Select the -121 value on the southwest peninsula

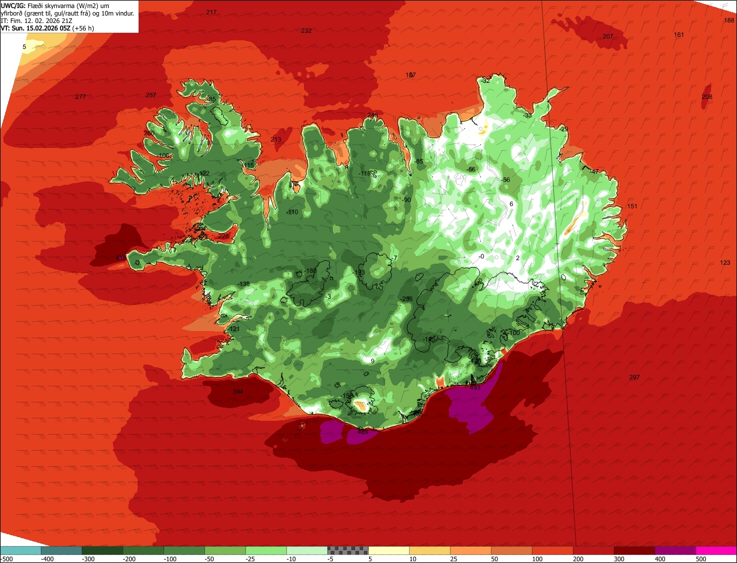click(233, 329)
